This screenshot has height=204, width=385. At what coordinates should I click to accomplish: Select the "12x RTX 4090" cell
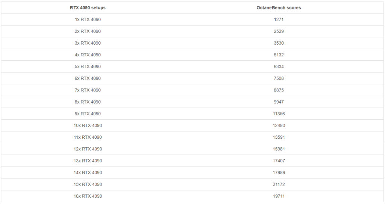click(88, 149)
